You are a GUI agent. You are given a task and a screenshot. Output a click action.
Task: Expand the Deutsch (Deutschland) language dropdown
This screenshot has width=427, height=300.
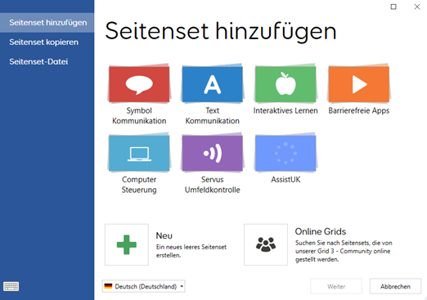tap(144, 286)
